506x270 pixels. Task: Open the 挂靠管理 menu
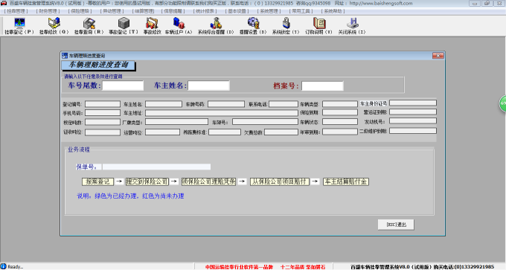[x=16, y=11]
